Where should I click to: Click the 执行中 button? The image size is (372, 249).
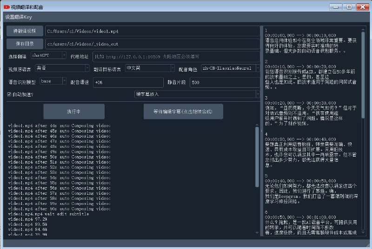click(74, 111)
